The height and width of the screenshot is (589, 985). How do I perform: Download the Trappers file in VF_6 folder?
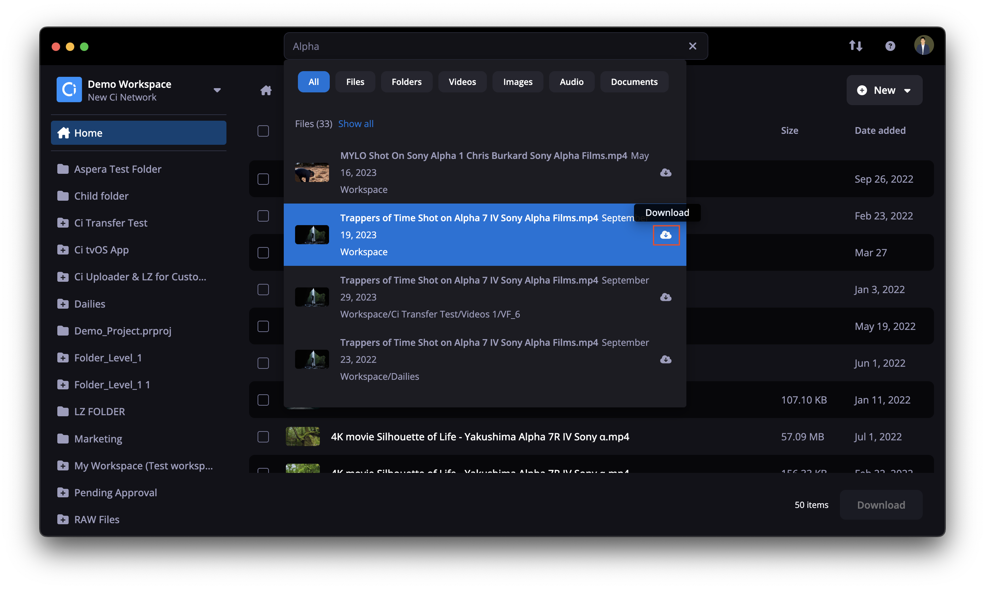[665, 297]
